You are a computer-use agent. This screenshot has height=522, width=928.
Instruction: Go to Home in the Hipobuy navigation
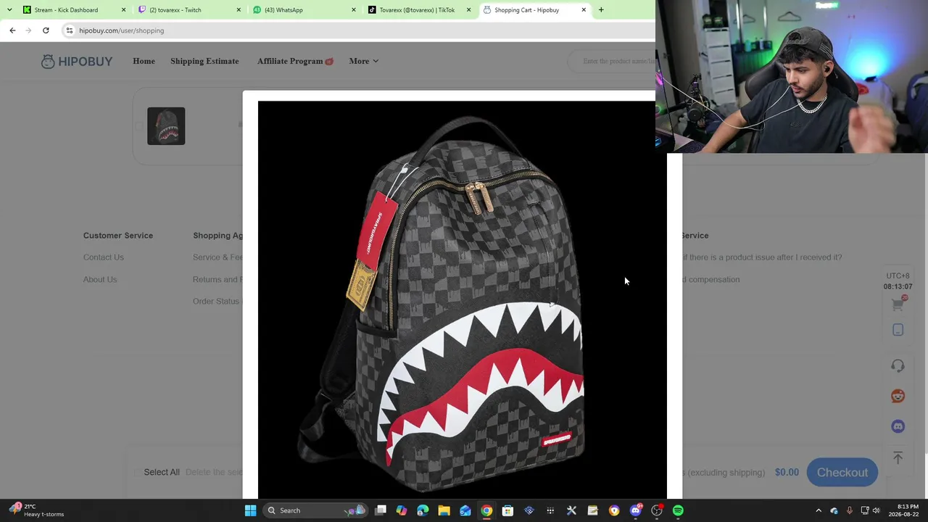pyautogui.click(x=144, y=61)
